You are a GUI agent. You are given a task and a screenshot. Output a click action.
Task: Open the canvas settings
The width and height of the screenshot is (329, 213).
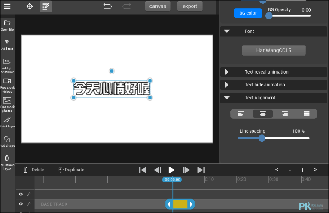pos(158,6)
